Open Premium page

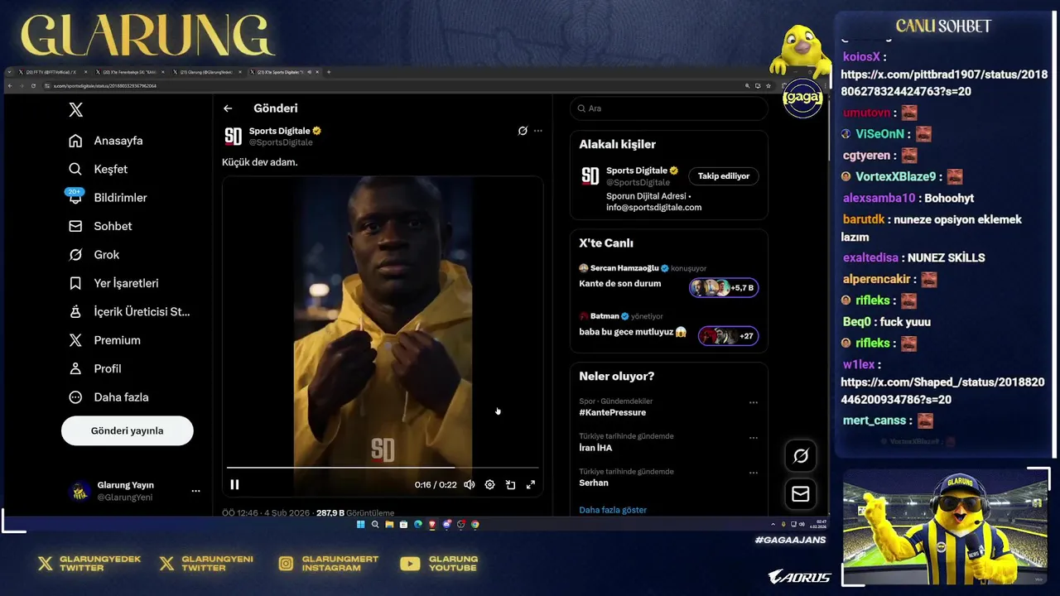click(x=104, y=340)
